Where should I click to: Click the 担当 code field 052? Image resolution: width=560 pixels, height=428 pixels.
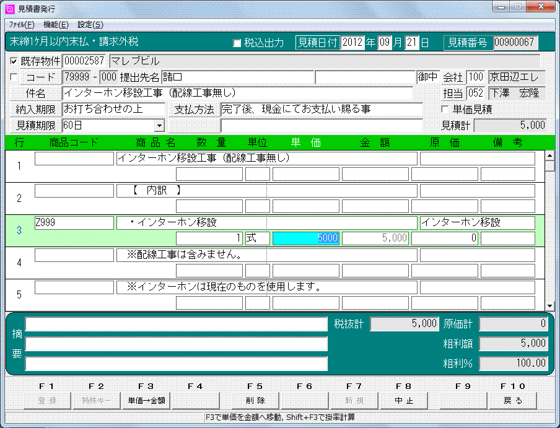click(476, 93)
